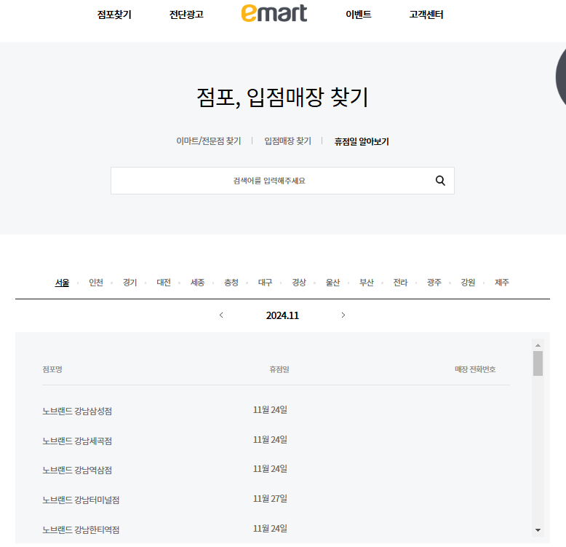Screen dimensions: 566x547
Task: Switch to 이마트/전문점 찾기 tab
Action: click(209, 141)
